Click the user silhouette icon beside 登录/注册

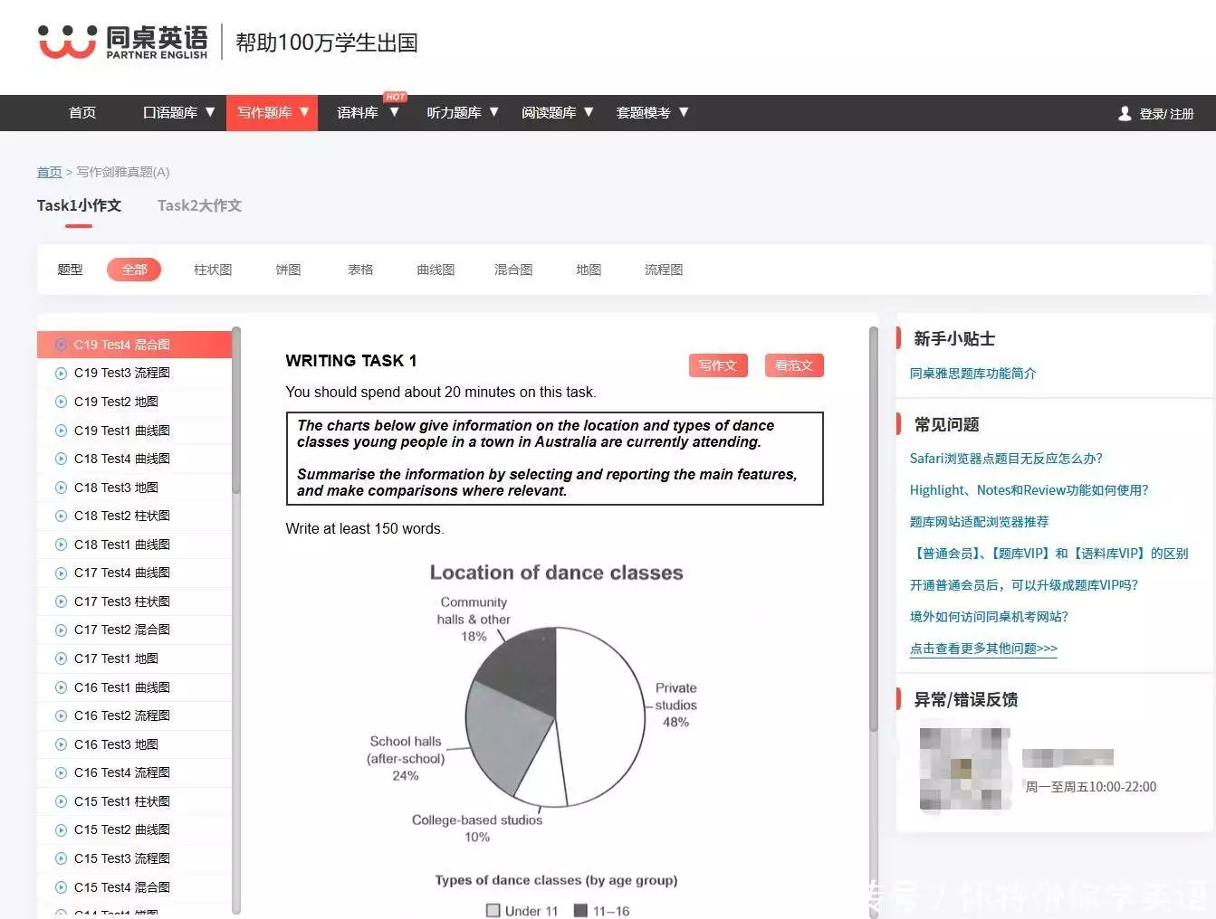1125,113
